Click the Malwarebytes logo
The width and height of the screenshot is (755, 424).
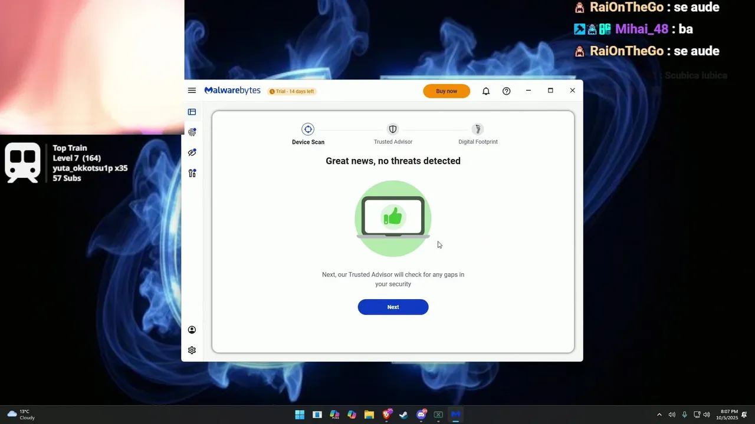click(x=232, y=91)
